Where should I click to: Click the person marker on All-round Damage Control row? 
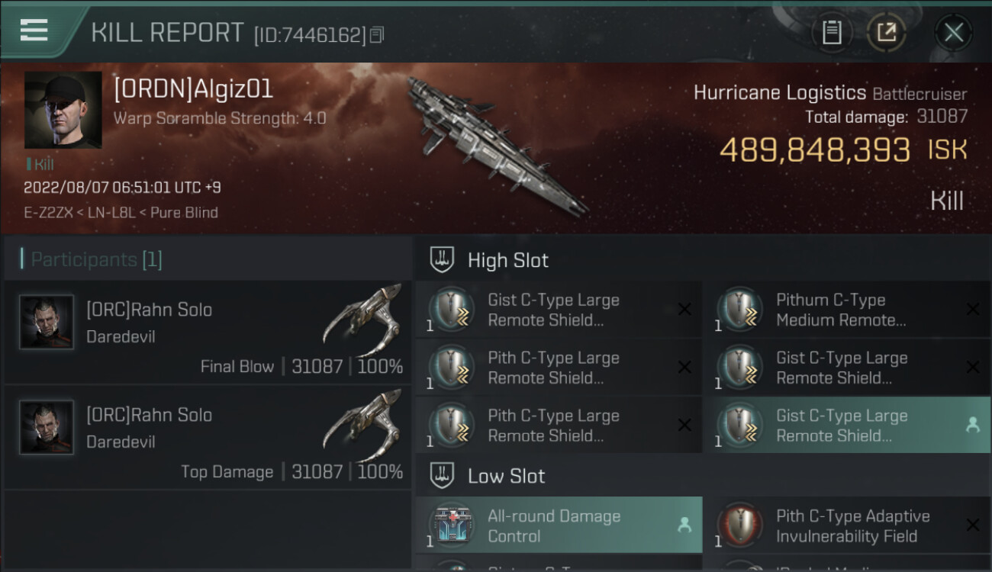[x=684, y=525]
